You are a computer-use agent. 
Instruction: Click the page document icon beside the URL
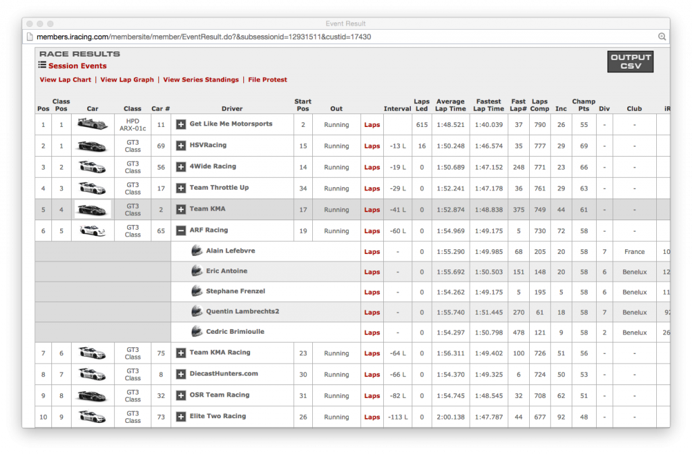click(30, 36)
